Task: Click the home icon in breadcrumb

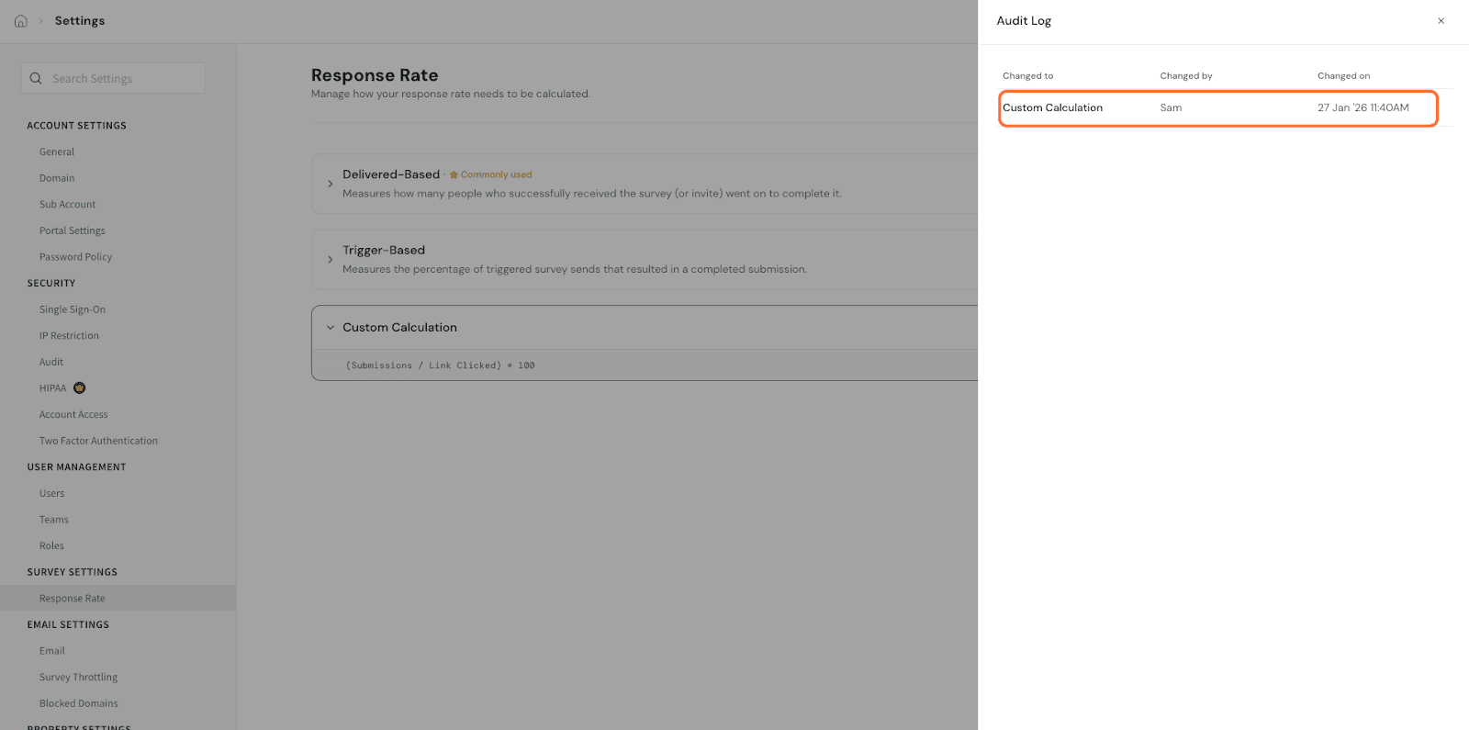Action: point(21,21)
